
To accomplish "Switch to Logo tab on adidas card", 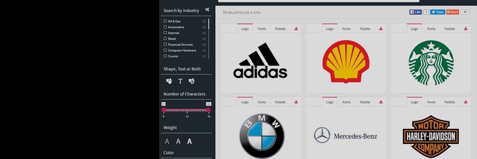I will [245, 29].
